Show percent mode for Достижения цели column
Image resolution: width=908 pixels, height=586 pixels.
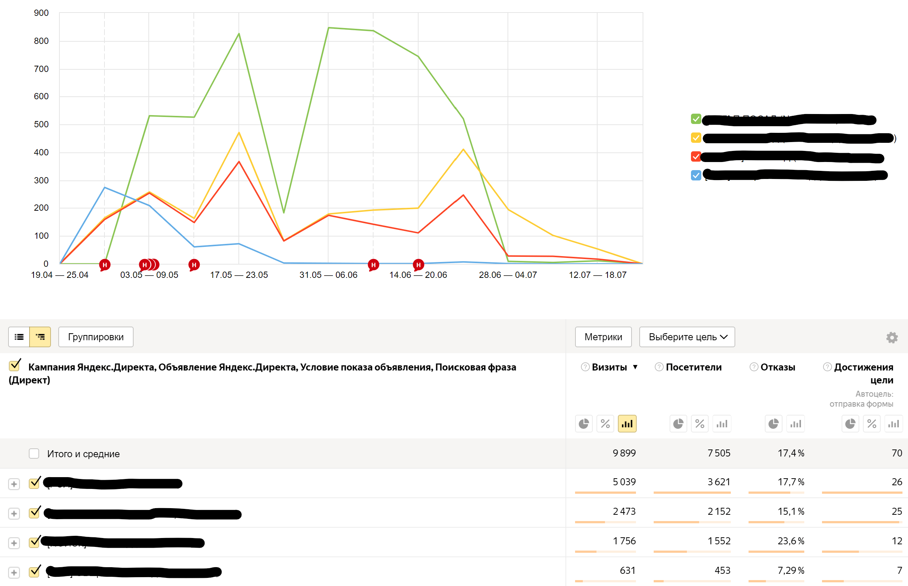[871, 424]
